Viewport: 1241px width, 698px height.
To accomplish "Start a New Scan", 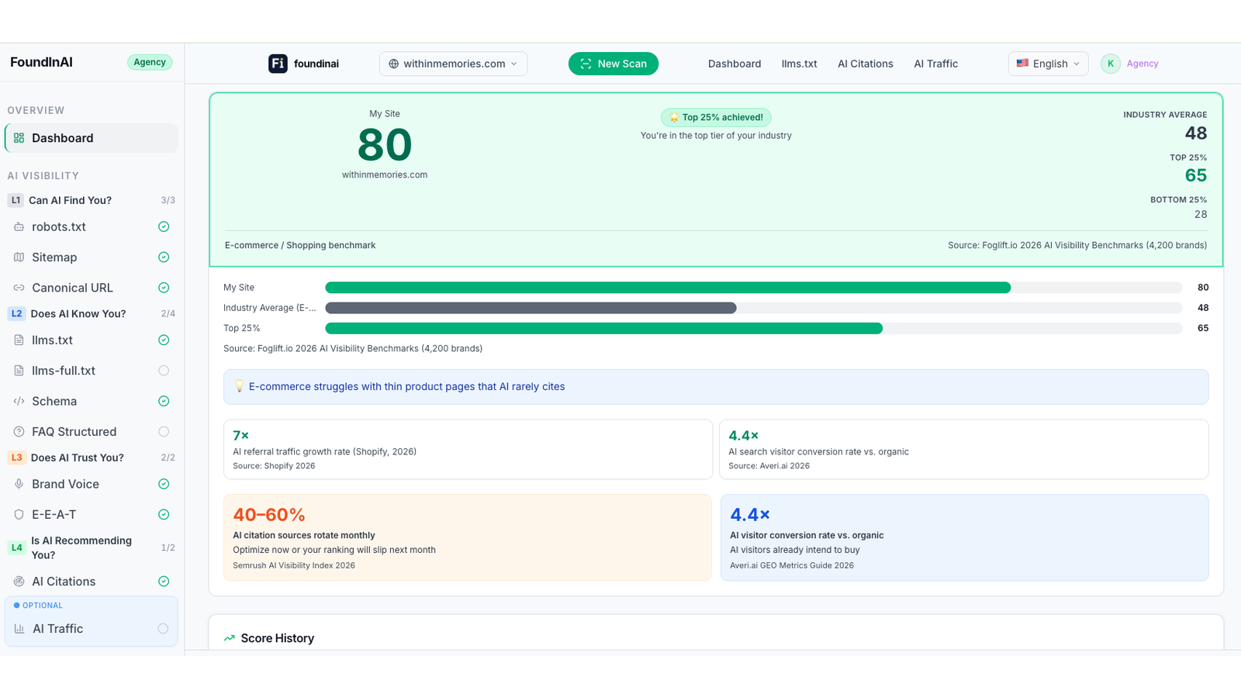I will tap(614, 64).
